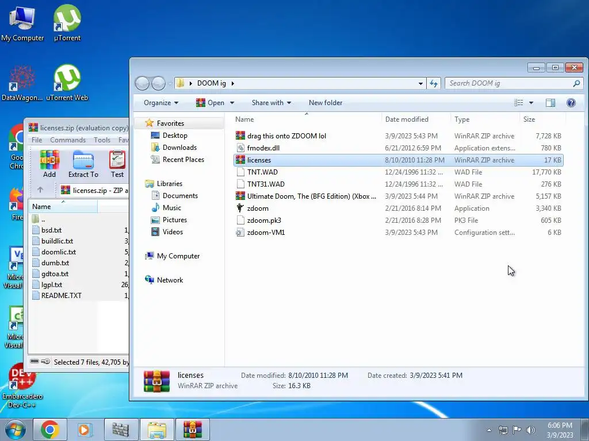Select README.TXT in the WinRAR list
The image size is (589, 441).
(x=61, y=296)
